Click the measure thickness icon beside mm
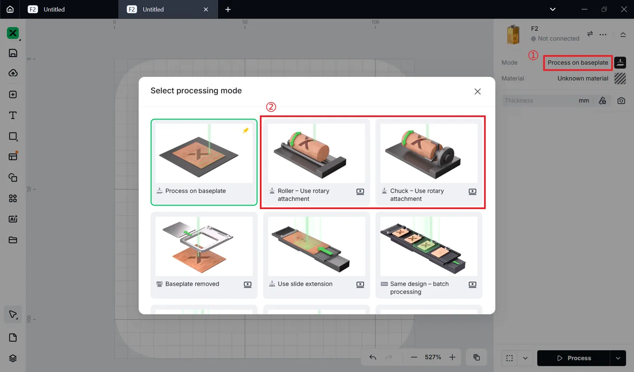634x372 pixels. pos(602,100)
